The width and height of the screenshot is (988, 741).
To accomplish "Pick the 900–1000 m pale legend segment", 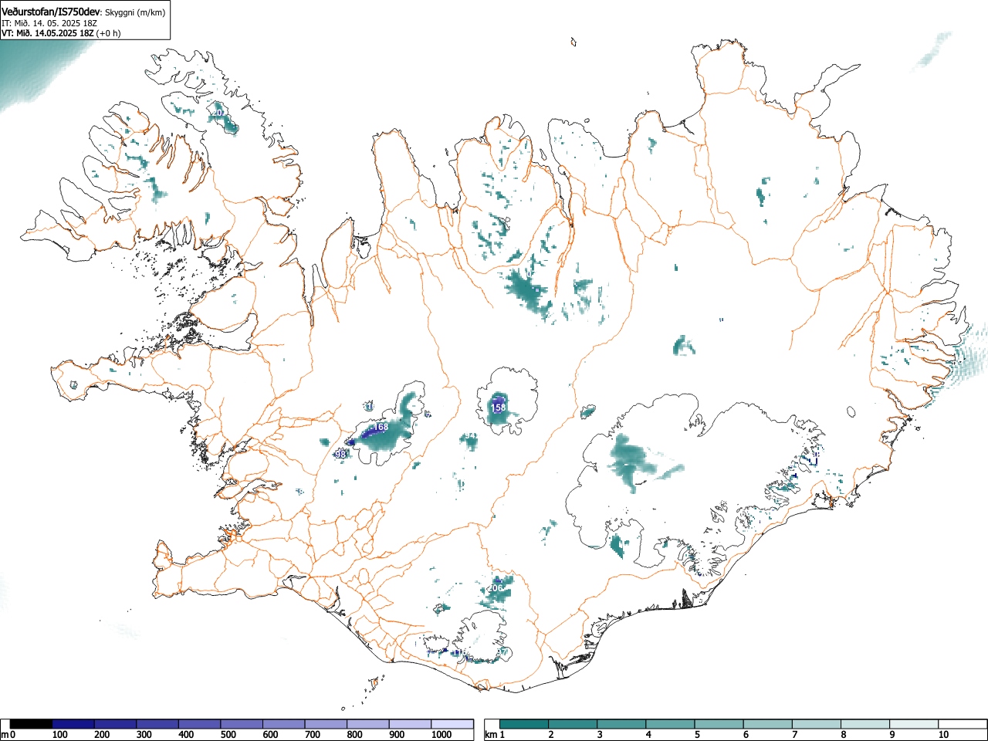I will coord(410,724).
